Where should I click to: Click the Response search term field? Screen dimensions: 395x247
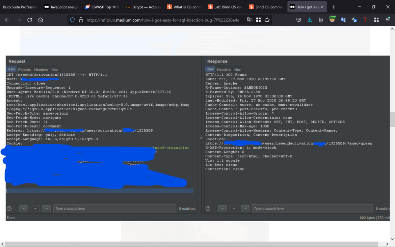313,208
